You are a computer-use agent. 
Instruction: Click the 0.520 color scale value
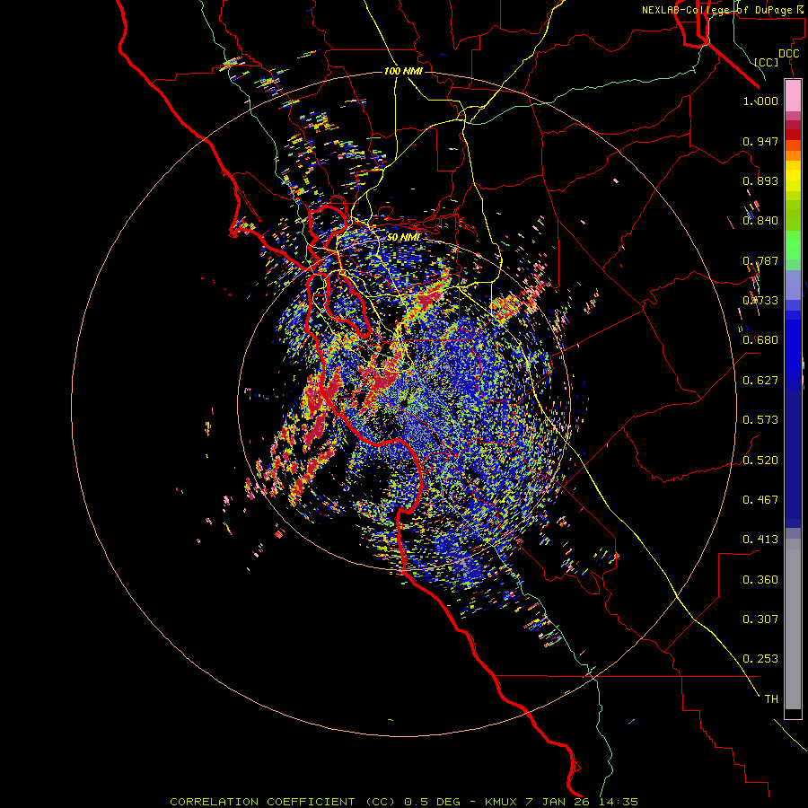pos(760,461)
